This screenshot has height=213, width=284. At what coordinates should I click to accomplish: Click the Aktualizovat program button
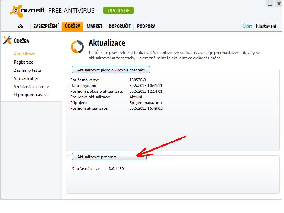tap(109, 157)
